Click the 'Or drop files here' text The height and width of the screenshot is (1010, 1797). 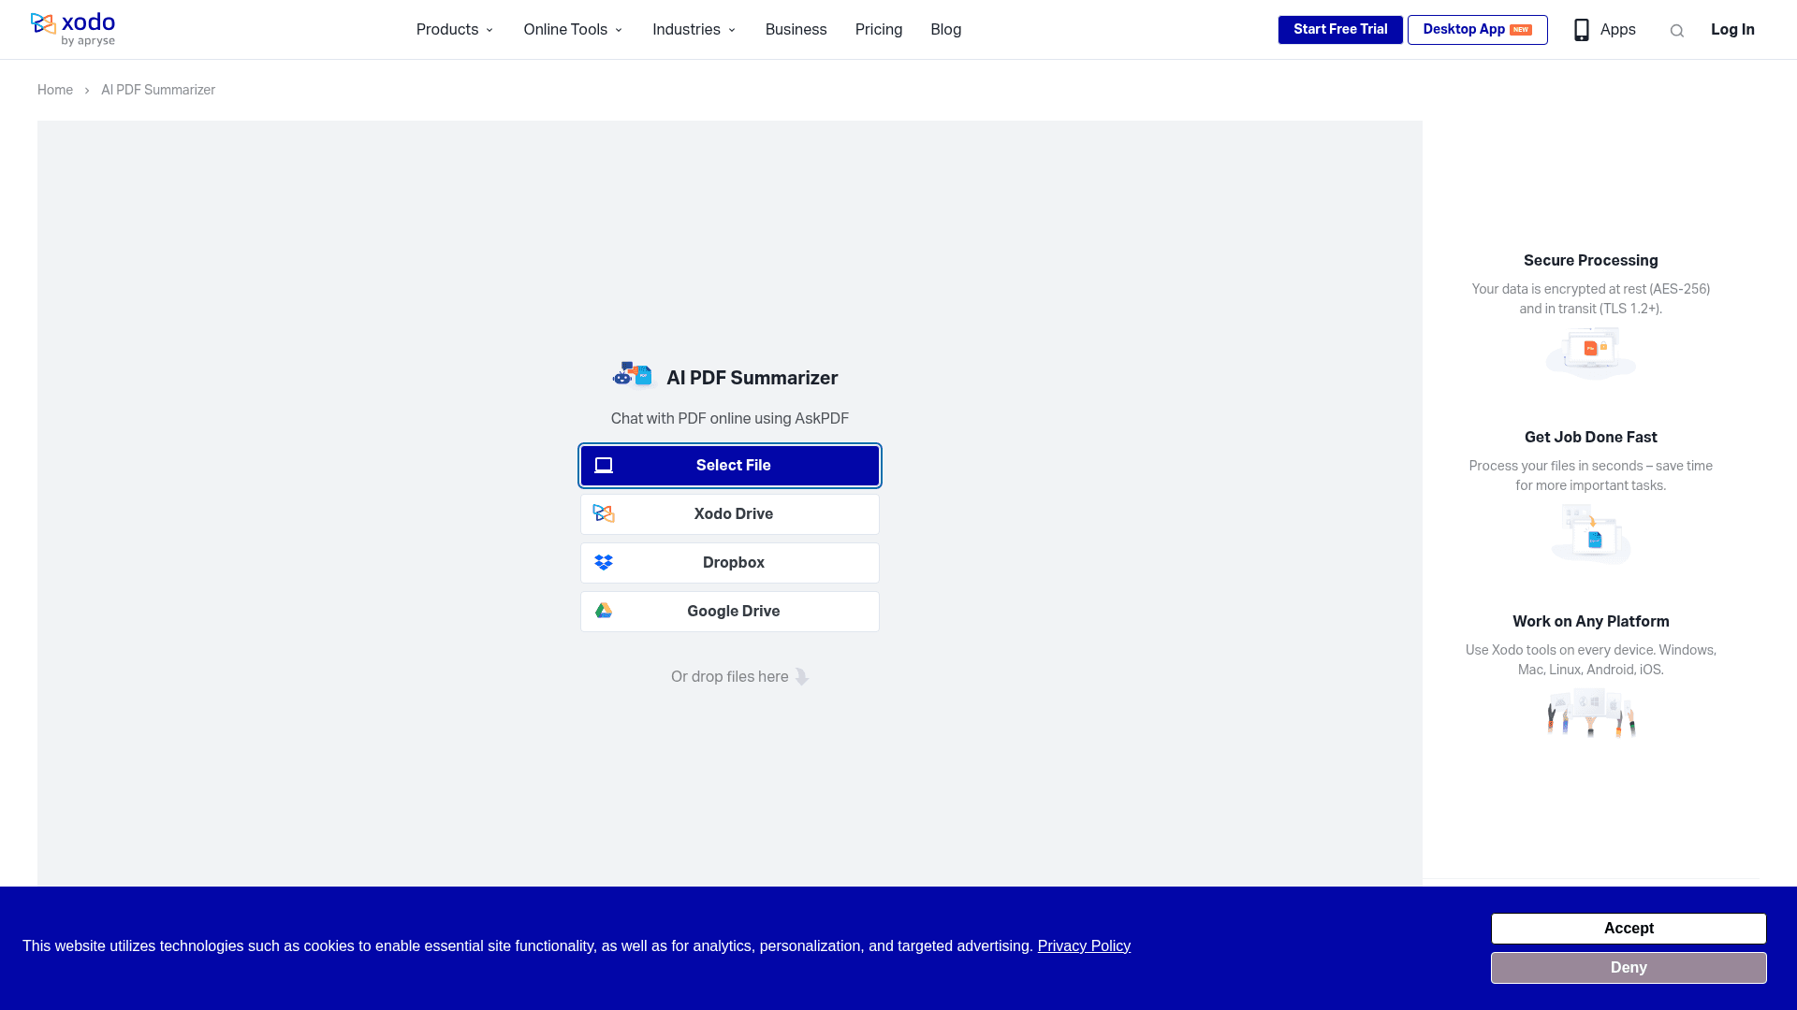[729, 677]
